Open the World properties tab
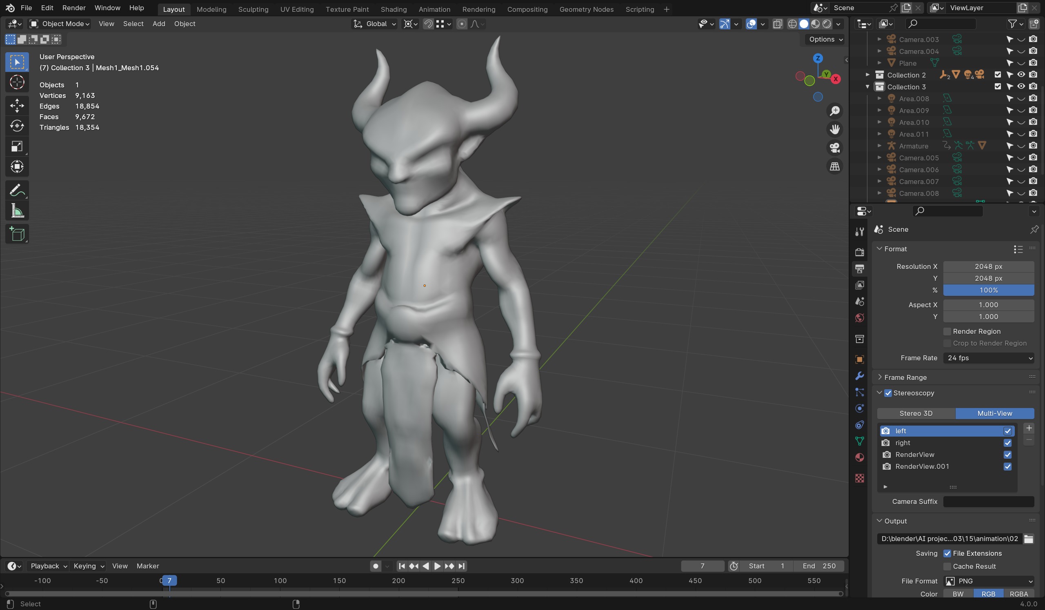The image size is (1045, 610). coord(860,318)
